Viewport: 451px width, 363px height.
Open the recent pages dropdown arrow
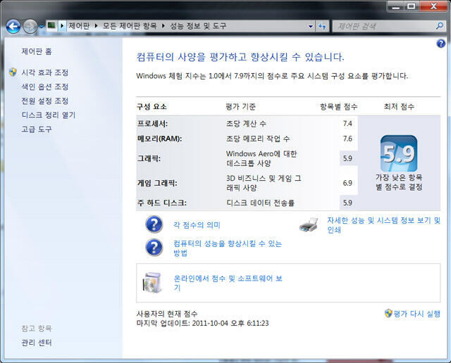[42, 27]
